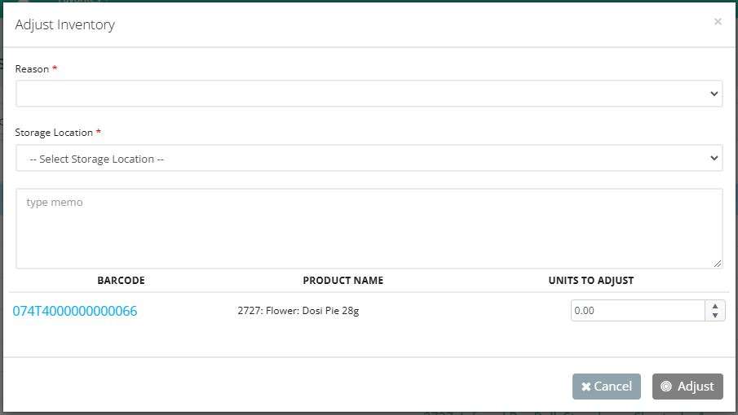This screenshot has height=415, width=738.
Task: Click the Cancel button
Action: pos(606,387)
